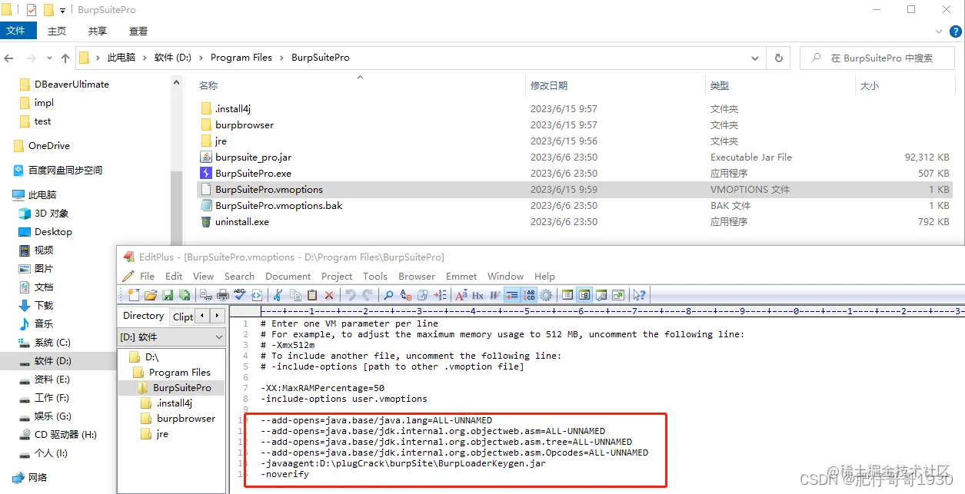Open the Set Font icon
965x494 pixels.
point(461,295)
